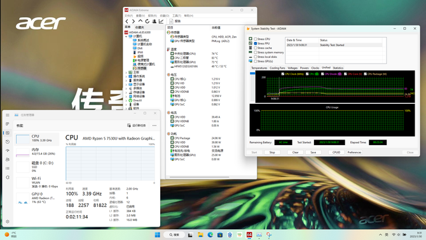Open Startup apps icon in Task Manager
Screen dimensions: 426x240
click(x=8, y=150)
